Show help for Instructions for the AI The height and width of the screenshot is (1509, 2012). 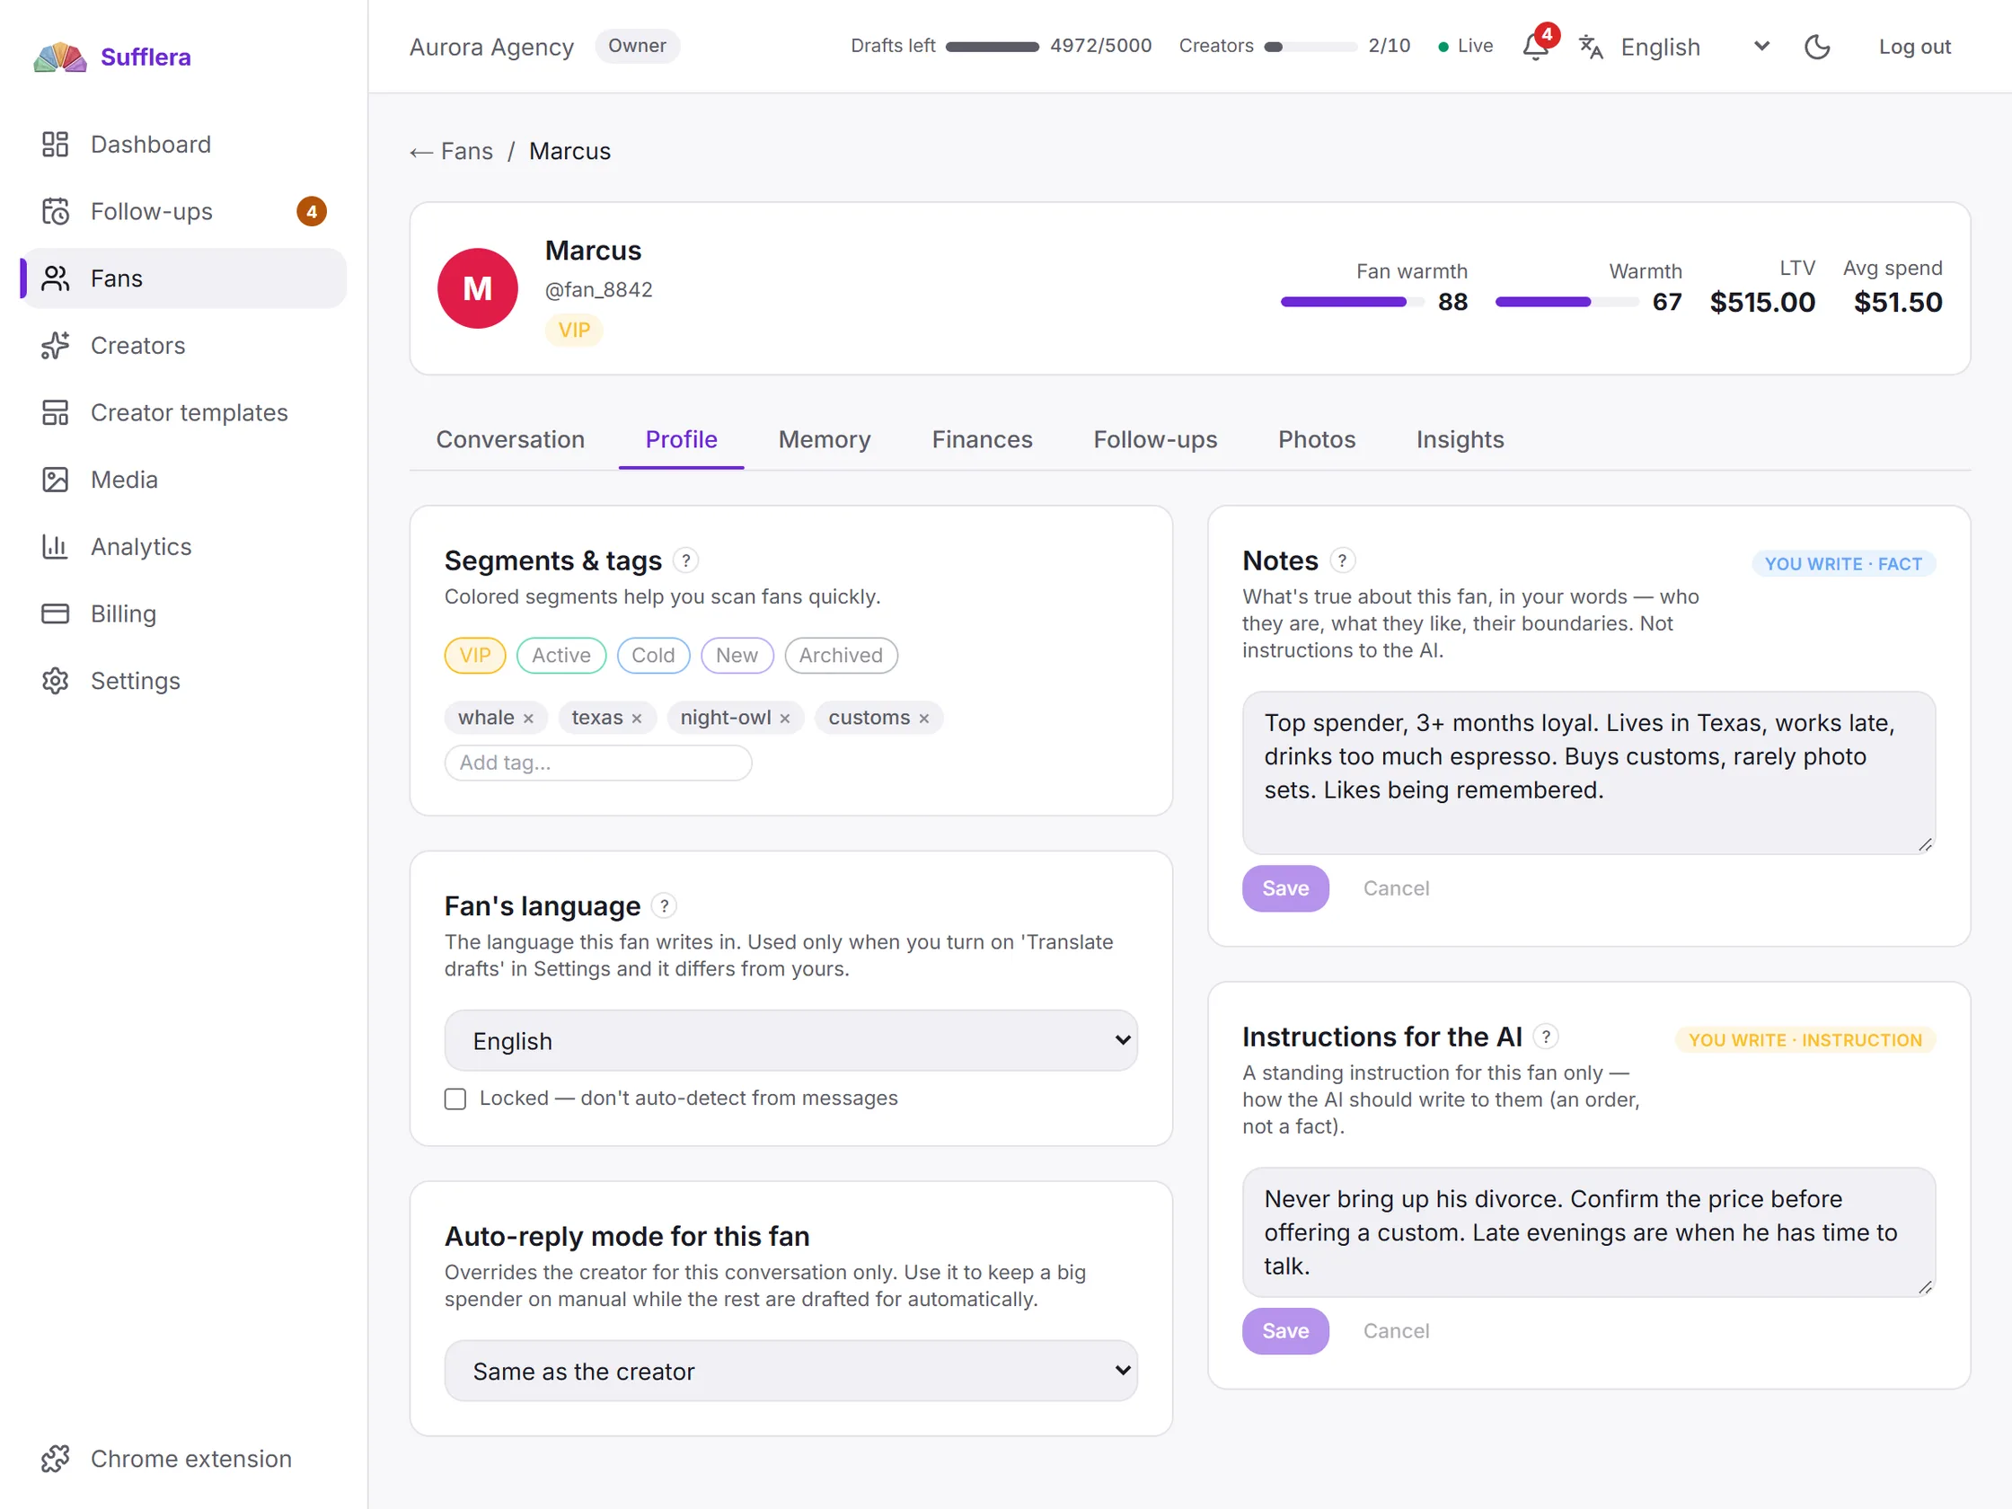(x=1546, y=1037)
